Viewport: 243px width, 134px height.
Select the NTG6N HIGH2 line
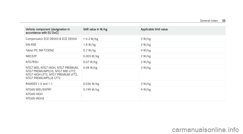coord(35,99)
